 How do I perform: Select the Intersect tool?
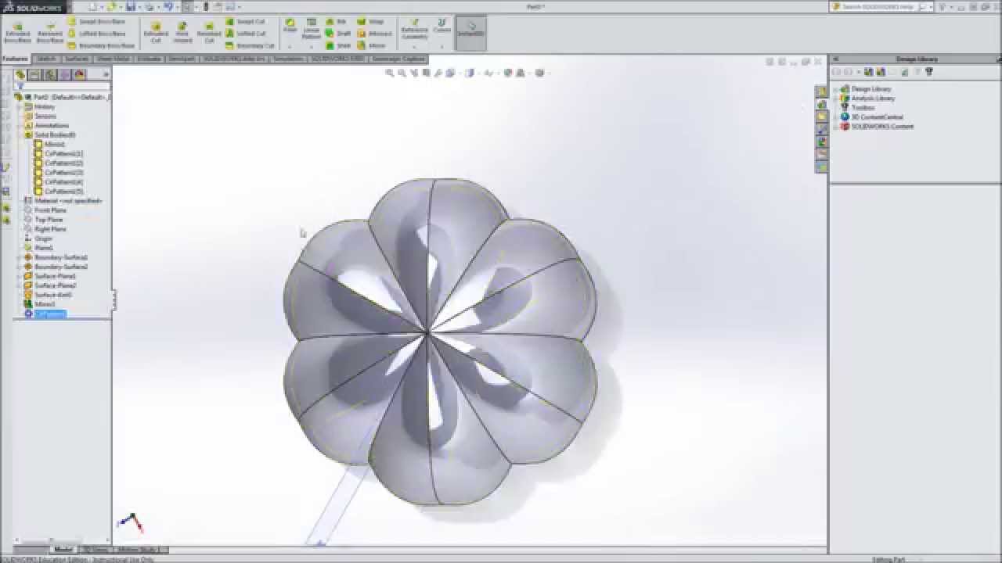[375, 34]
